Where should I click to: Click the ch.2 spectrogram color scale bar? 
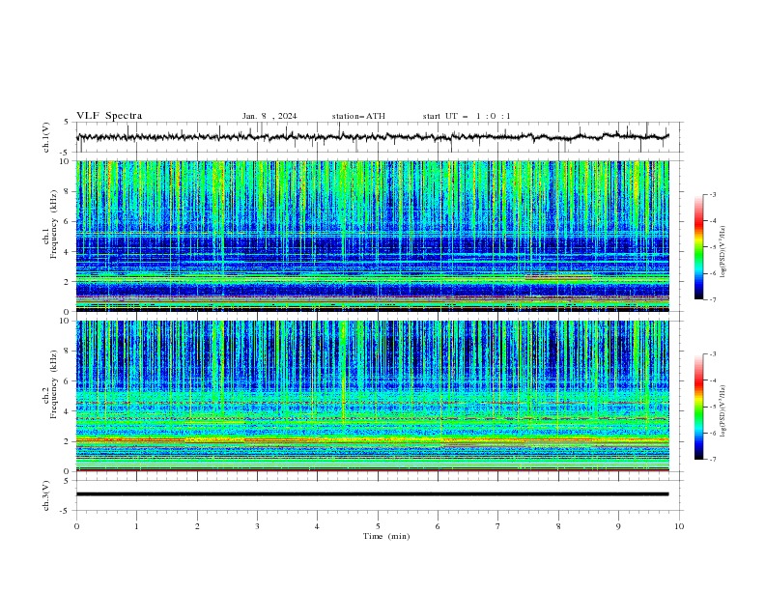tap(698, 407)
